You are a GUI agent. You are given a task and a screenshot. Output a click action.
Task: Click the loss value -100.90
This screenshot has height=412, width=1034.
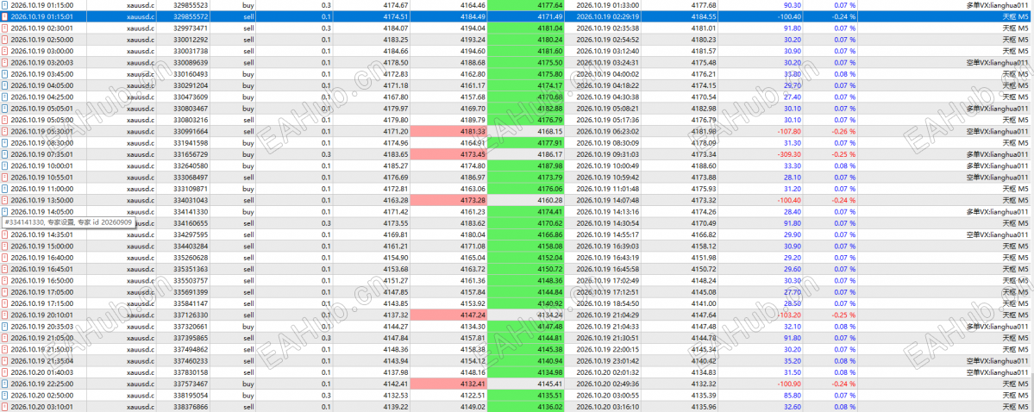click(x=788, y=383)
